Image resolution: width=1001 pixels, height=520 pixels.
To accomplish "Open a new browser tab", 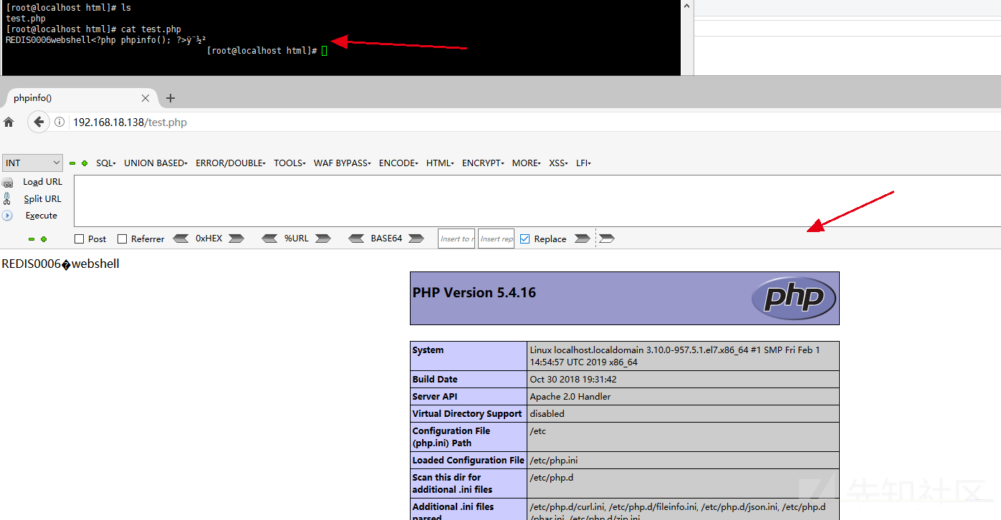I will 171,98.
